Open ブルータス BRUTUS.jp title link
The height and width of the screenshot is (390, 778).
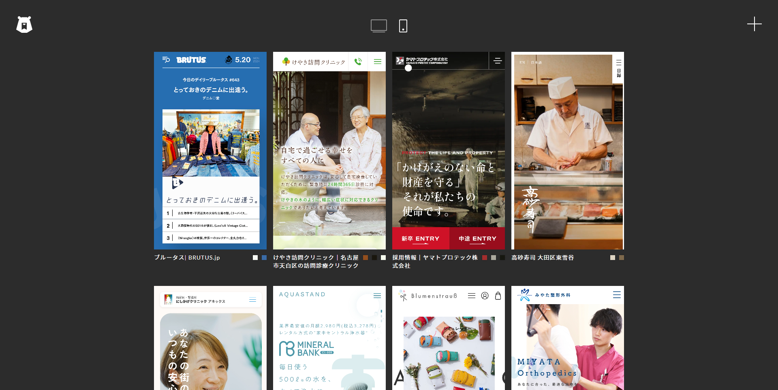(187, 258)
